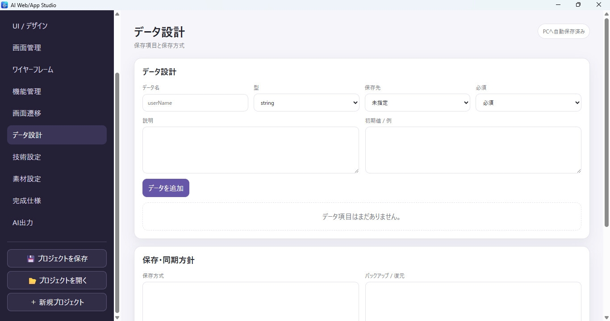Screen dimensions: 610x321
Task: Open the 完成仕様 page
Action: tap(57, 201)
